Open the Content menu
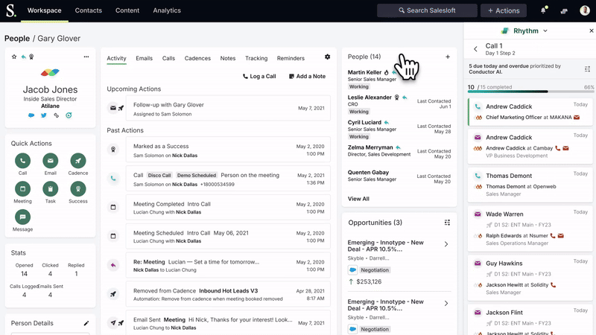This screenshot has width=596, height=335. (127, 10)
